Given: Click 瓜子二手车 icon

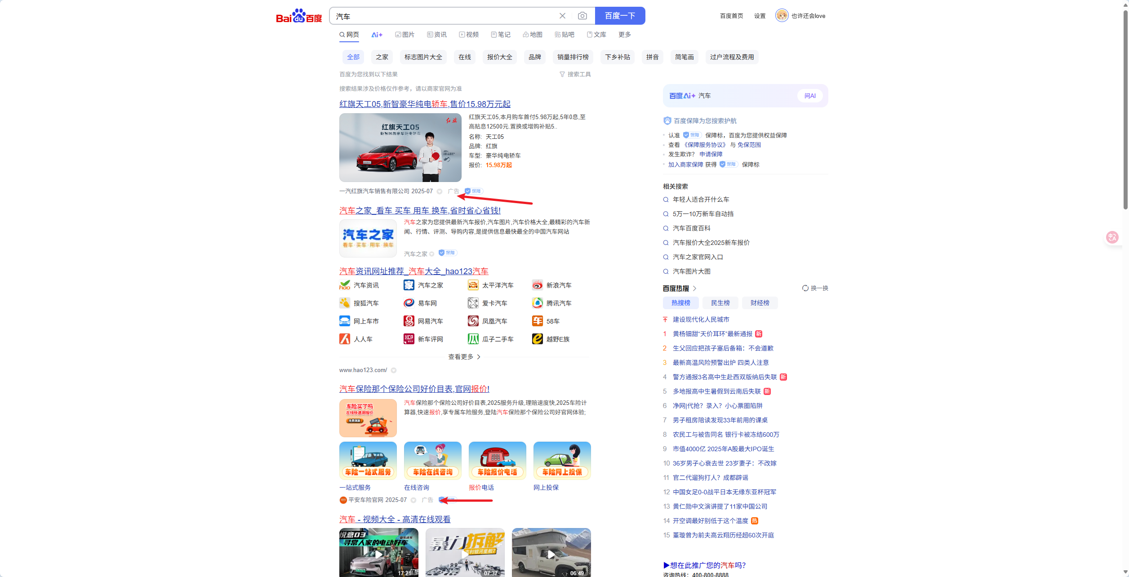Looking at the screenshot, I should tap(473, 339).
